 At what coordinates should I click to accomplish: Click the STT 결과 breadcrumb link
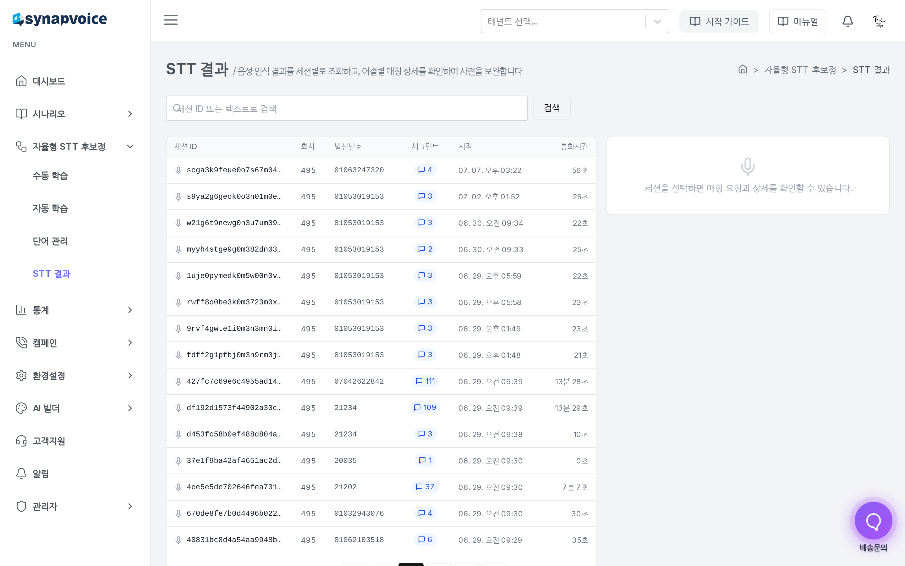point(871,69)
